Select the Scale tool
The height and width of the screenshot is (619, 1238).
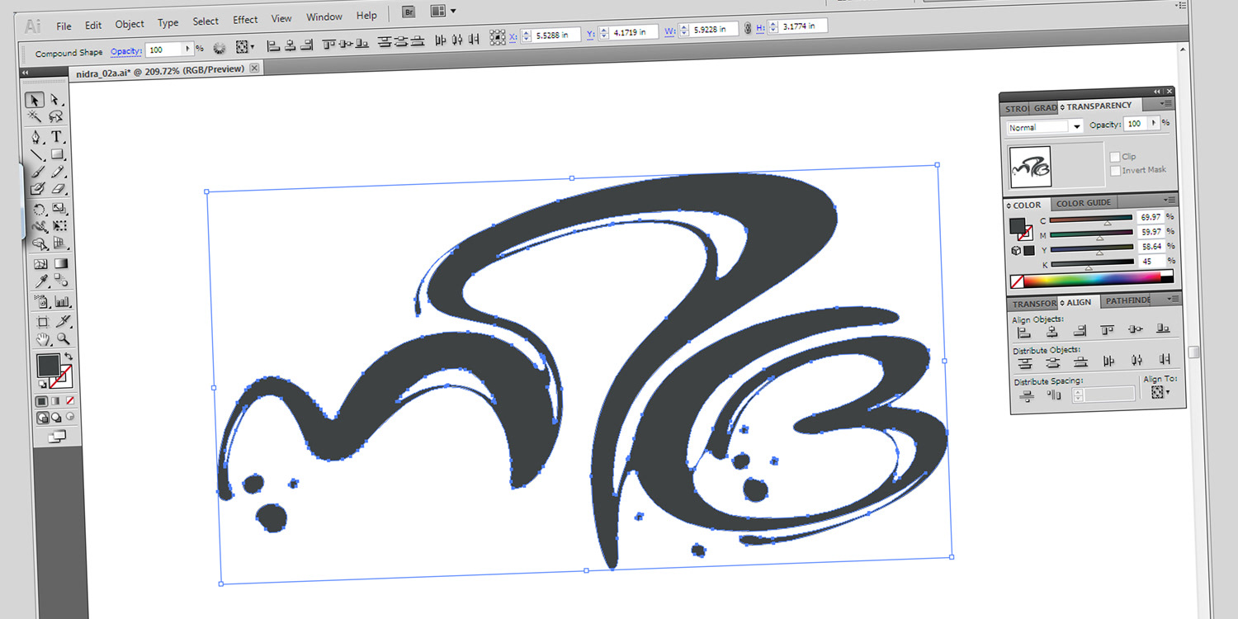[59, 209]
